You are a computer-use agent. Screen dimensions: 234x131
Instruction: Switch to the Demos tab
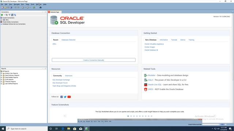[x=183, y=40]
